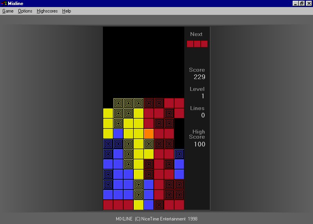Click the Lines value 0
313x224 pixels.
[x=203, y=115]
